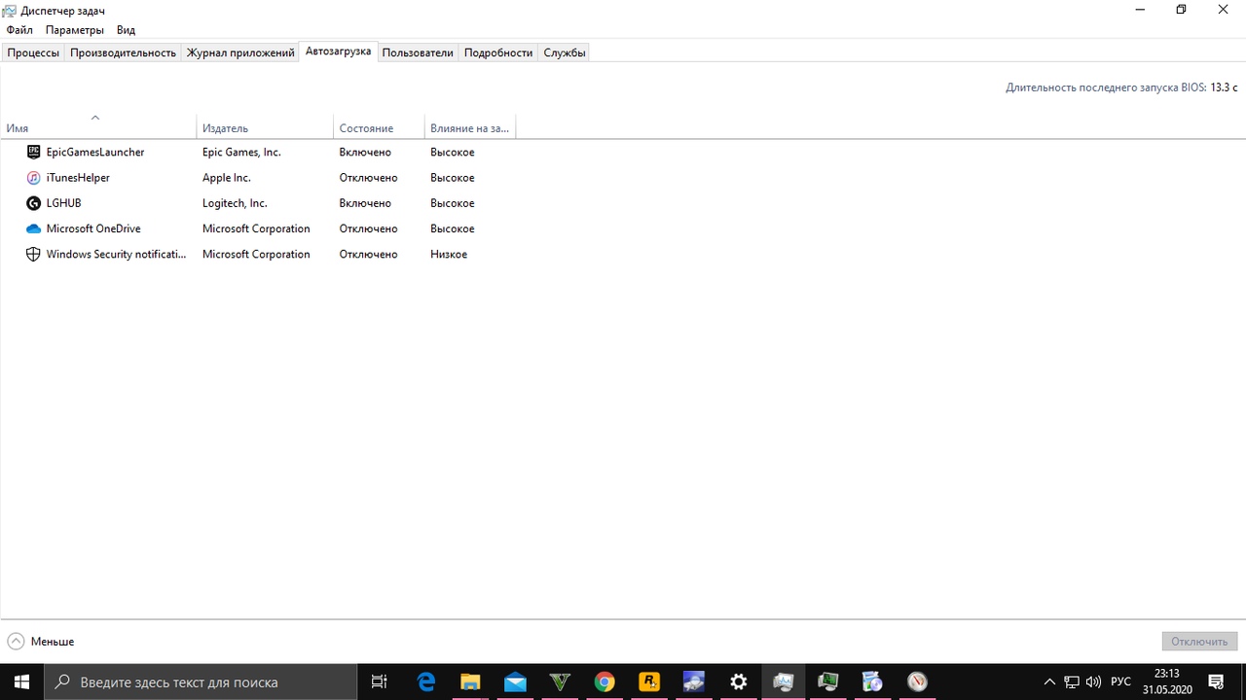The width and height of the screenshot is (1246, 700).
Task: Select the LGHUB name text
Action: tap(64, 203)
